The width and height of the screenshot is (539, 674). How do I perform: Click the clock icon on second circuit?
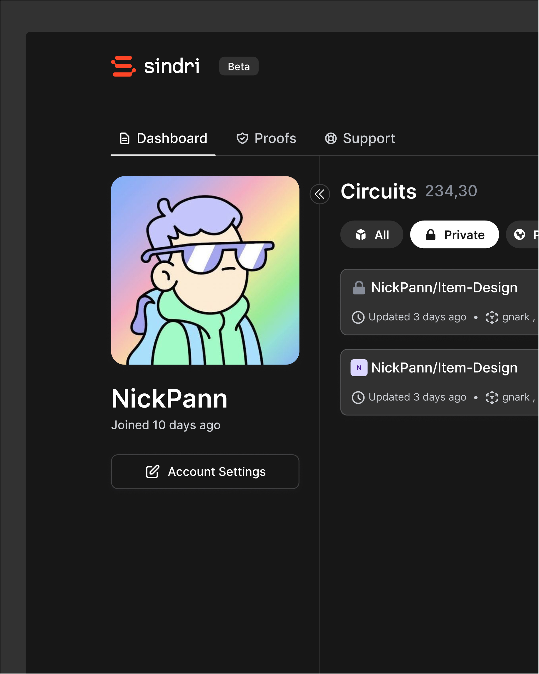coord(358,398)
